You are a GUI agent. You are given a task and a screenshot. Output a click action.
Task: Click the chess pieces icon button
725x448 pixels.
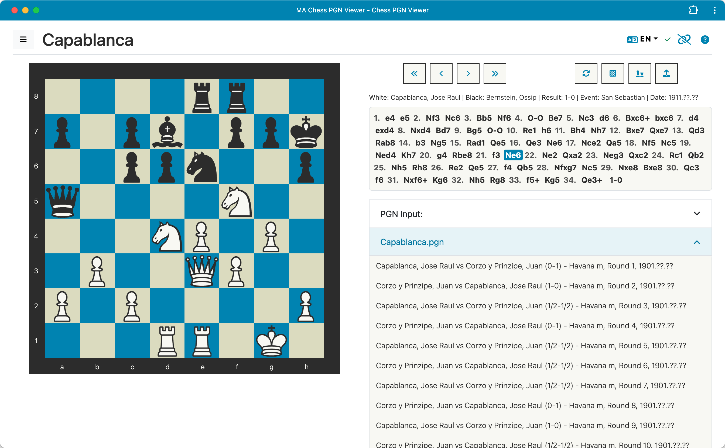pyautogui.click(x=639, y=74)
